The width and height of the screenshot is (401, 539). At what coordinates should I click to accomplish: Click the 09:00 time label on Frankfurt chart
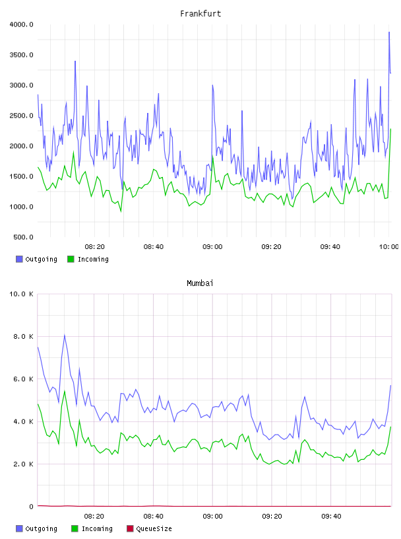pyautogui.click(x=212, y=247)
